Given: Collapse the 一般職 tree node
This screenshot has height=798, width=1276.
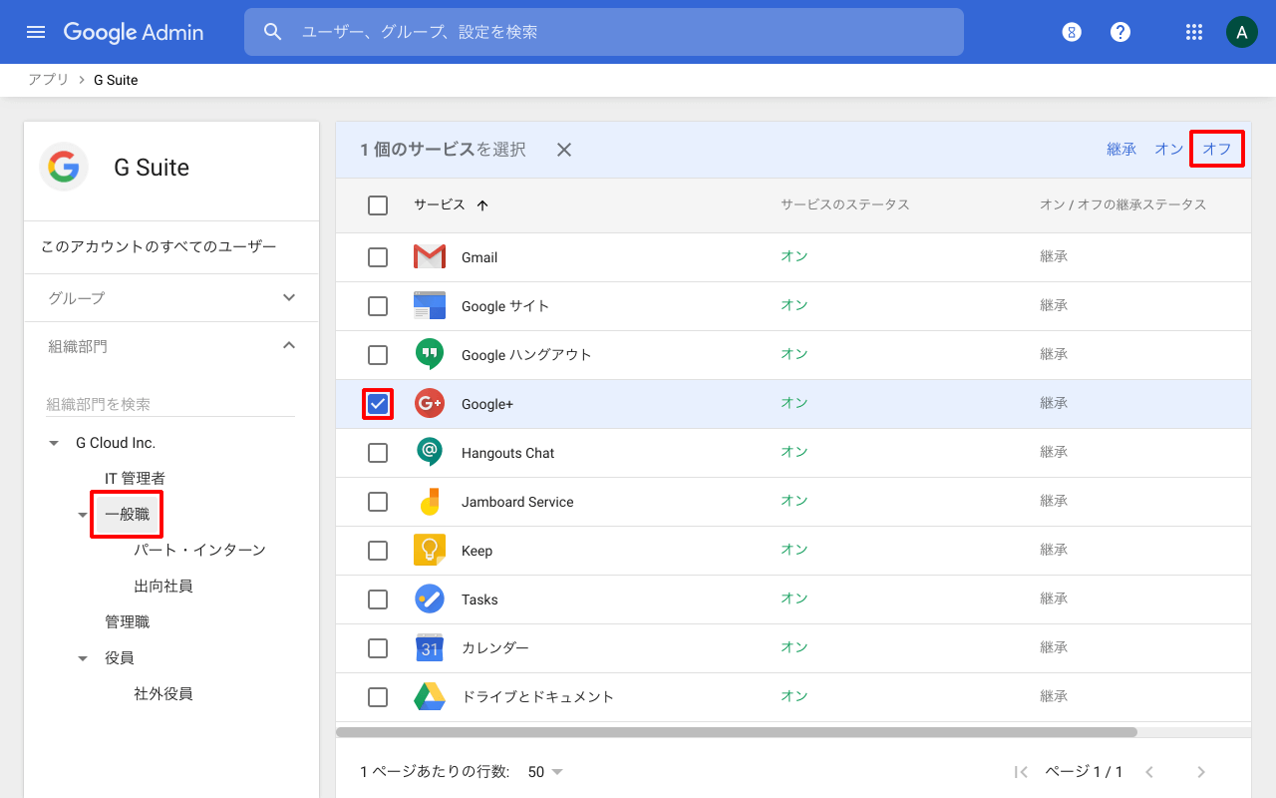Looking at the screenshot, I should pos(83,516).
